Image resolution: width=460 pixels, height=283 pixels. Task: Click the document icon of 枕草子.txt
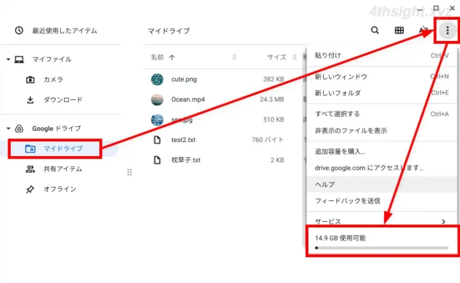click(157, 160)
